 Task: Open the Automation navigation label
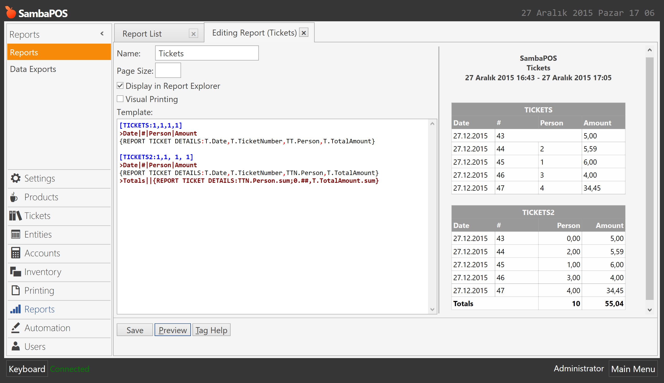tap(47, 328)
